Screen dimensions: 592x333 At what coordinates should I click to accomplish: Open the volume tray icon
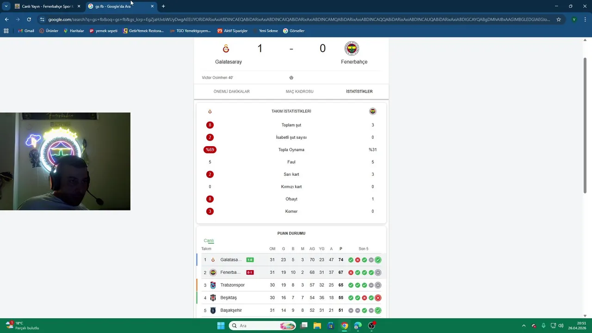tap(561, 326)
